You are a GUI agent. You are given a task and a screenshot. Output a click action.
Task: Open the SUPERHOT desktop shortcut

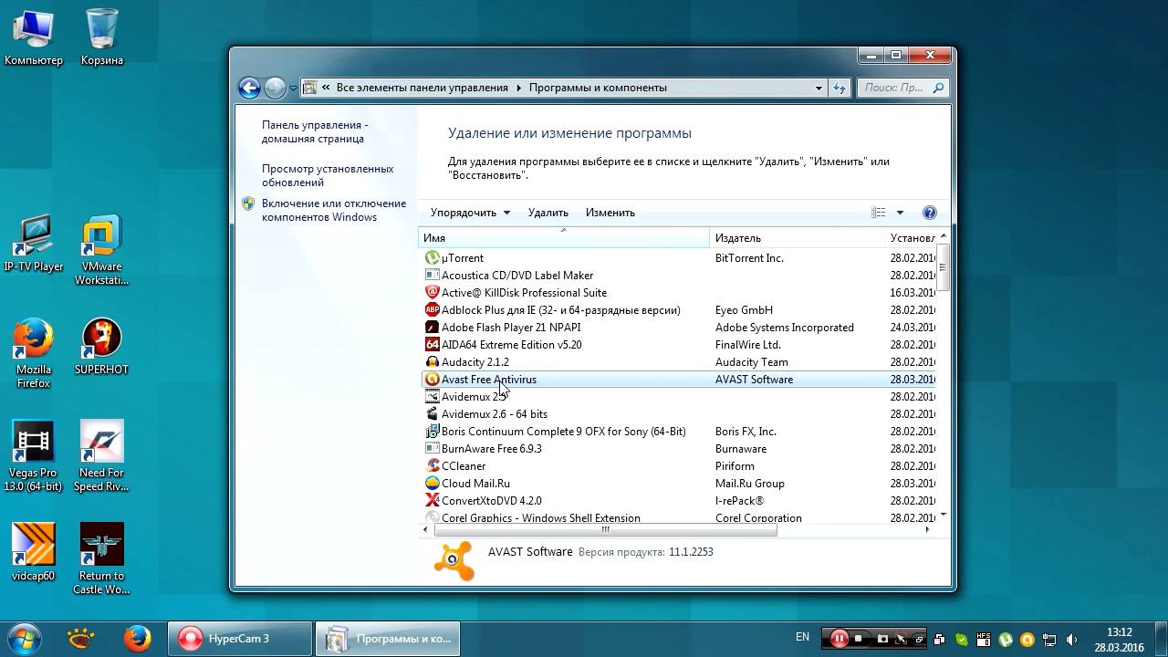pos(101,347)
